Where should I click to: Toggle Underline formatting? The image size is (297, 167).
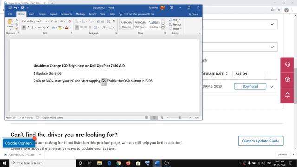pyautogui.click(x=32, y=28)
